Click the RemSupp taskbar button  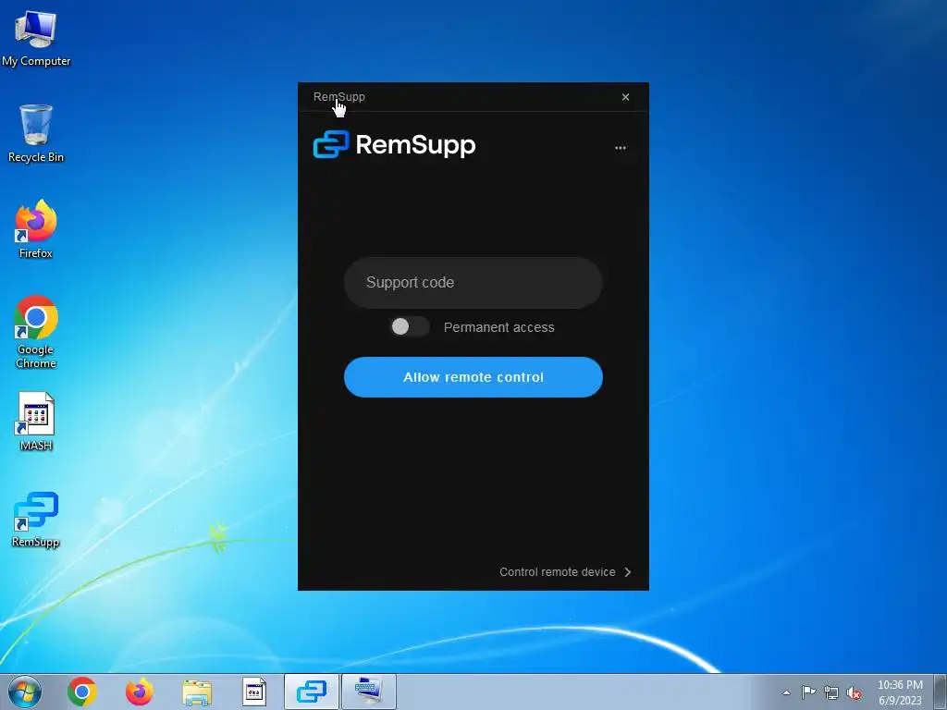click(x=312, y=692)
